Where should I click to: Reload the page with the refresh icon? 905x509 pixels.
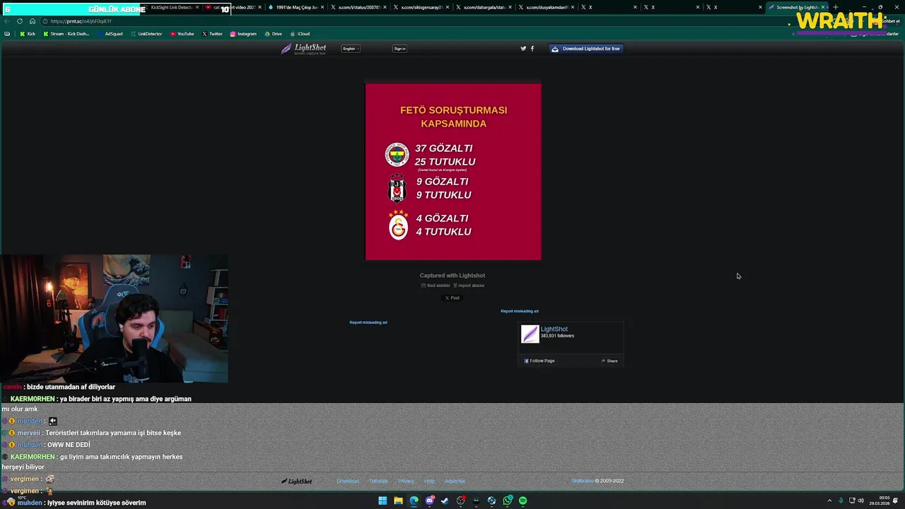pyautogui.click(x=20, y=21)
